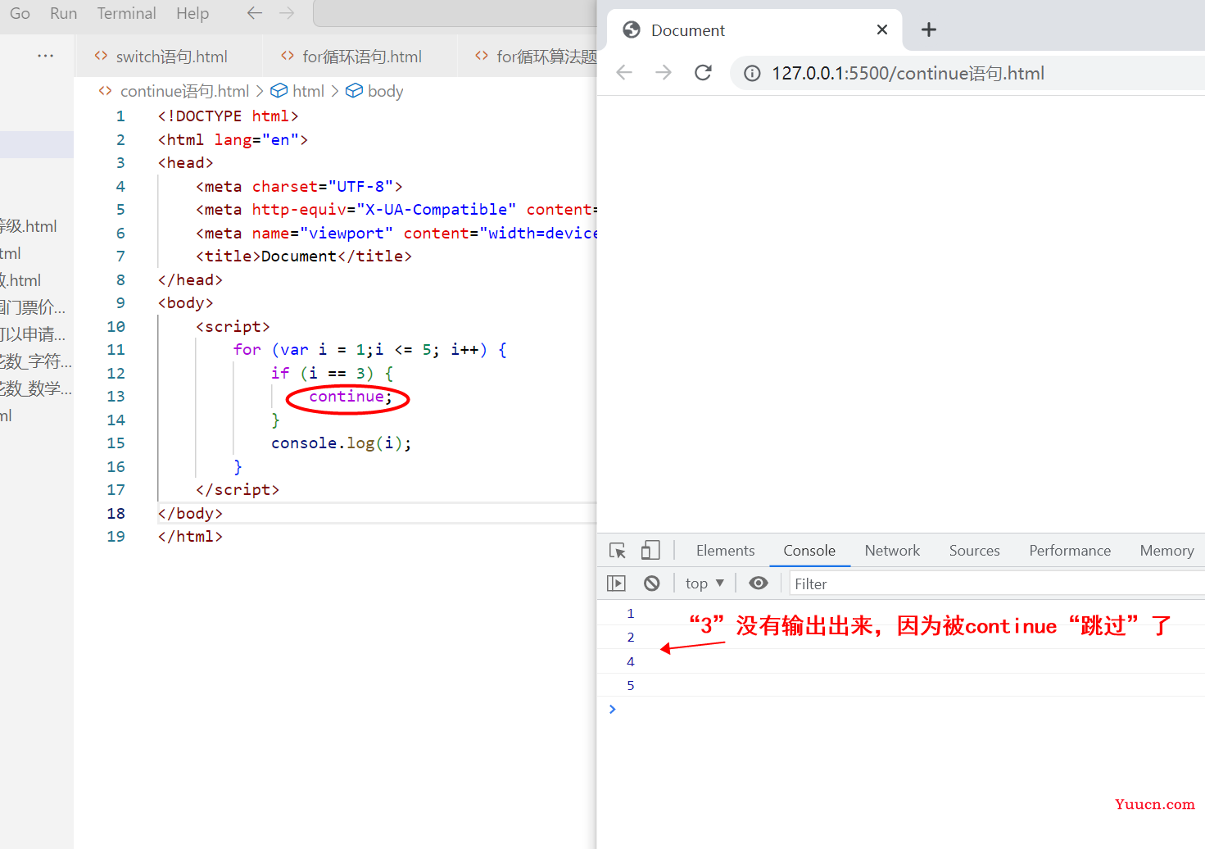Click the console Filter input field

pos(996,583)
